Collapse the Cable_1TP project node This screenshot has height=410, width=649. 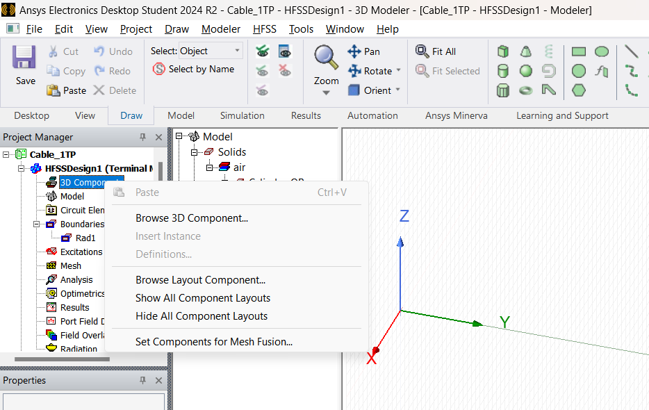pos(6,154)
